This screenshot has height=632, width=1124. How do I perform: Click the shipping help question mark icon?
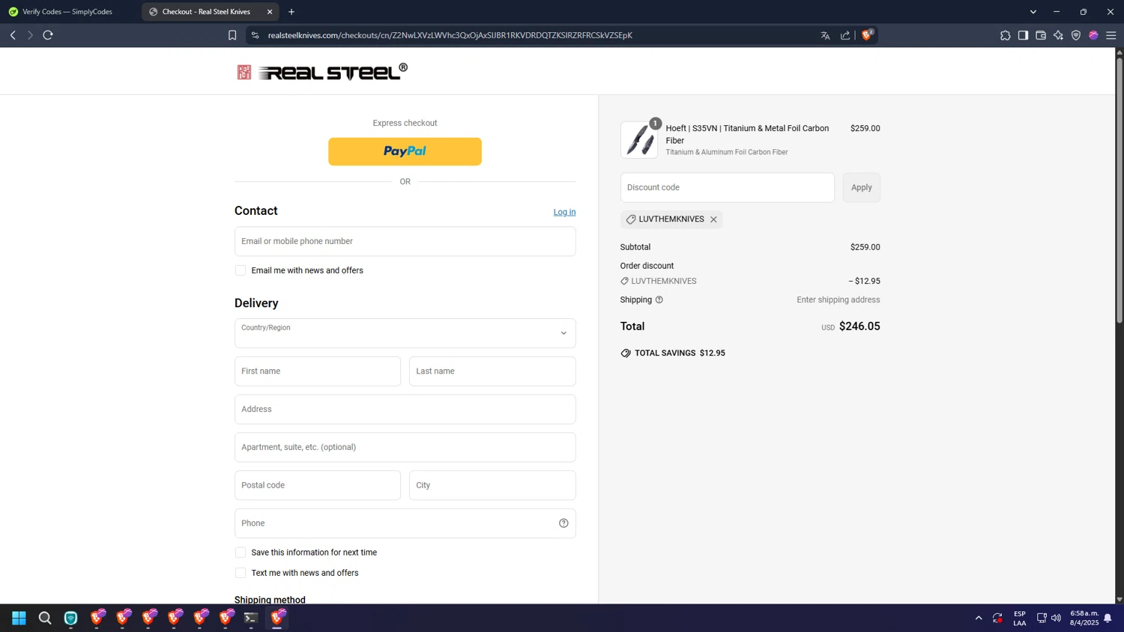tap(659, 300)
